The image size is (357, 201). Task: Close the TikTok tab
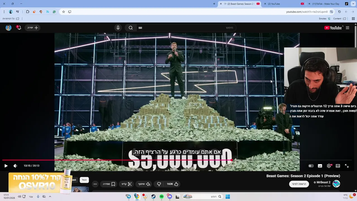pyautogui.click(x=309, y=4)
